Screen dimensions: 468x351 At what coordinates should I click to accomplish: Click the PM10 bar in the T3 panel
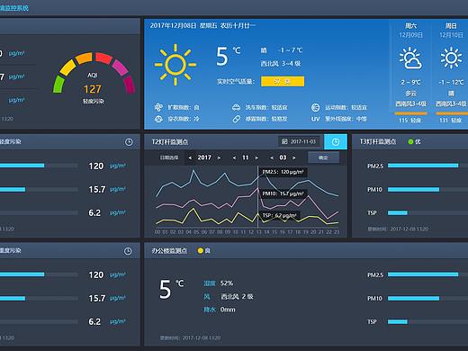pos(413,190)
